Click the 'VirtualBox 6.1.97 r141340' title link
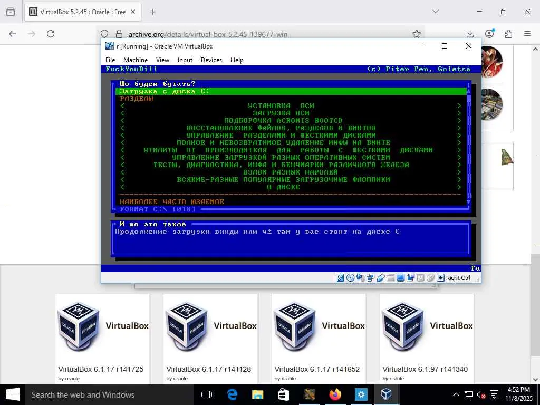The image size is (540, 405). [425, 369]
